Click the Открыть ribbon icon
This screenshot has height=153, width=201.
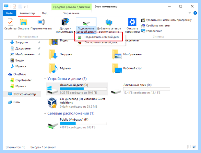23,22
